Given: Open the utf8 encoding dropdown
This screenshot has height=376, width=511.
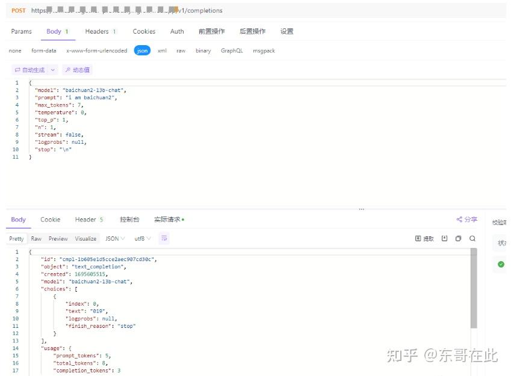Looking at the screenshot, I should pos(141,238).
